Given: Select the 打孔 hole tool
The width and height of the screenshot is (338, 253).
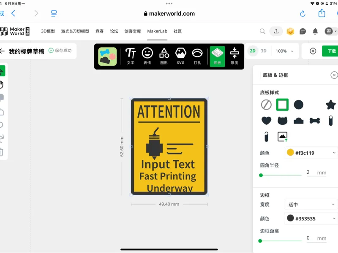Looking at the screenshot, I should [x=197, y=57].
